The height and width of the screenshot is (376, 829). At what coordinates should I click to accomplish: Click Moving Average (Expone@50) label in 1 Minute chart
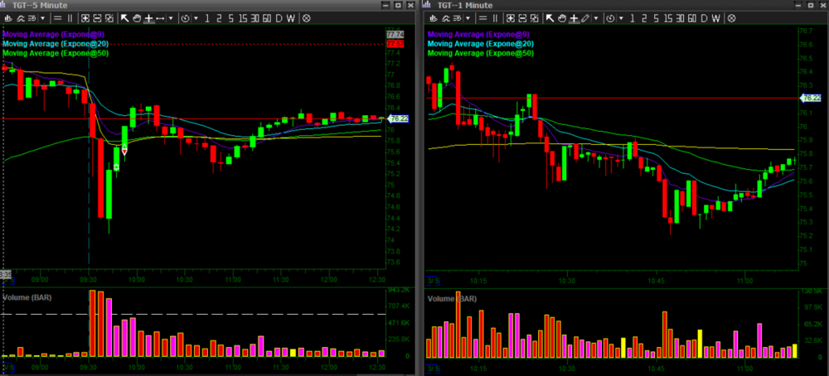coord(480,53)
